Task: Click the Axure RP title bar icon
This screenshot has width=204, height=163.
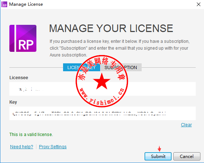Action: 4,4
